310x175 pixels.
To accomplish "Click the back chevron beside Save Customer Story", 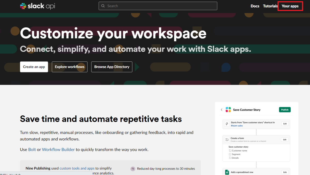I will [x=221, y=110].
